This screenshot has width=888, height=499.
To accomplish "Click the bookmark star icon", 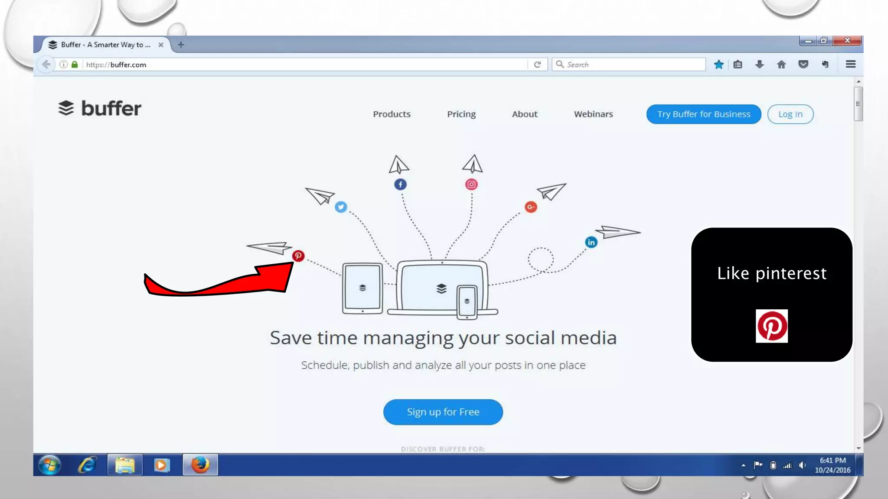I will pyautogui.click(x=718, y=65).
